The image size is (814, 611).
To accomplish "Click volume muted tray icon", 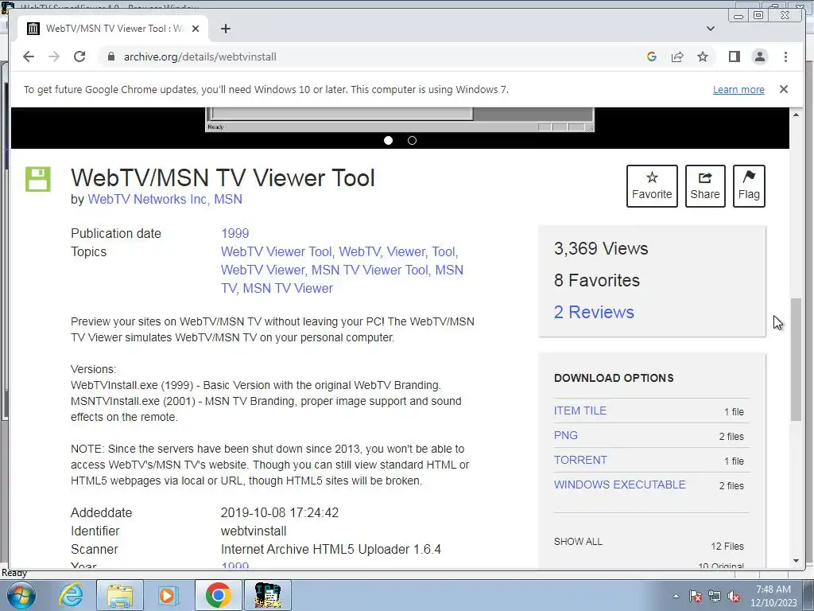I will point(734,596).
